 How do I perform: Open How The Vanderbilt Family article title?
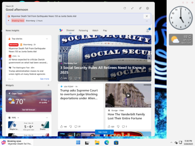[126, 116]
